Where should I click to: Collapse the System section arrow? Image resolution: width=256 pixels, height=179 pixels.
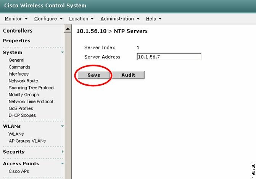pyautogui.click(x=62, y=52)
